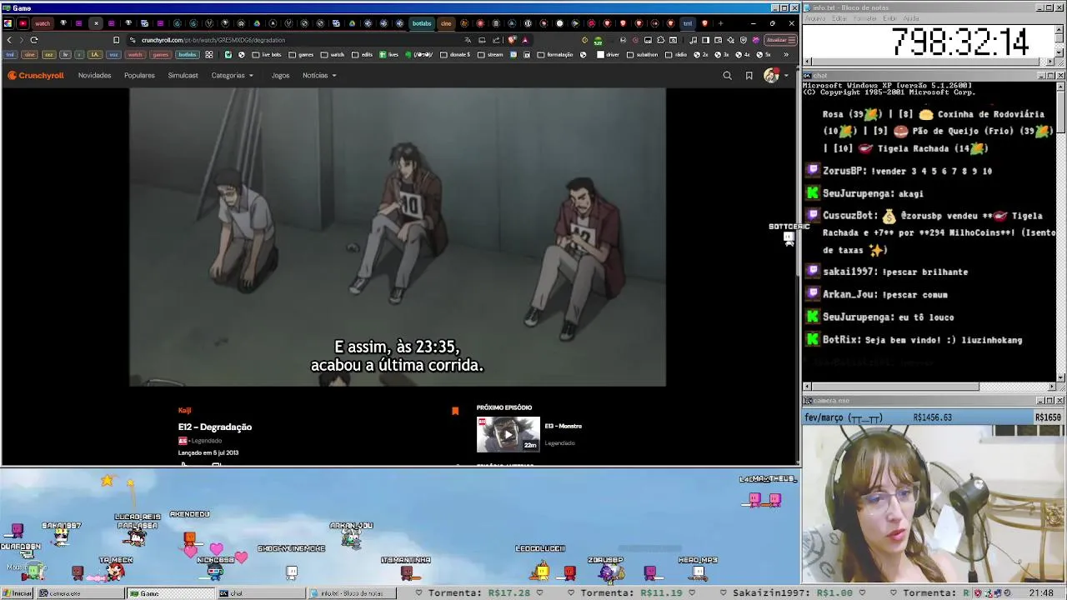Switch to the watch browser tab
The width and height of the screenshot is (1067, 600).
tap(43, 23)
